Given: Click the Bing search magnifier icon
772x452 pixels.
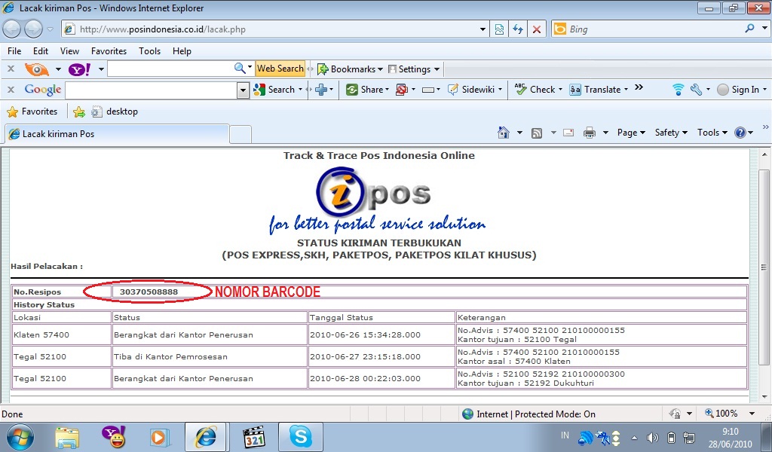Looking at the screenshot, I should (x=749, y=29).
